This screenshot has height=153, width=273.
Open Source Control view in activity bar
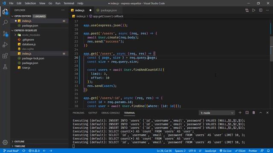5,34
